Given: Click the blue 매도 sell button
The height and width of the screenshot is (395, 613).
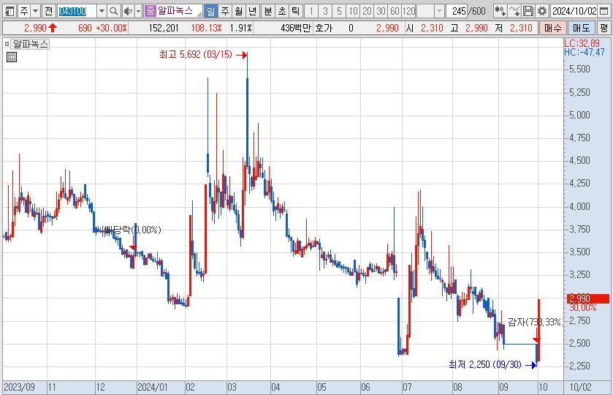Looking at the screenshot, I should (x=582, y=29).
